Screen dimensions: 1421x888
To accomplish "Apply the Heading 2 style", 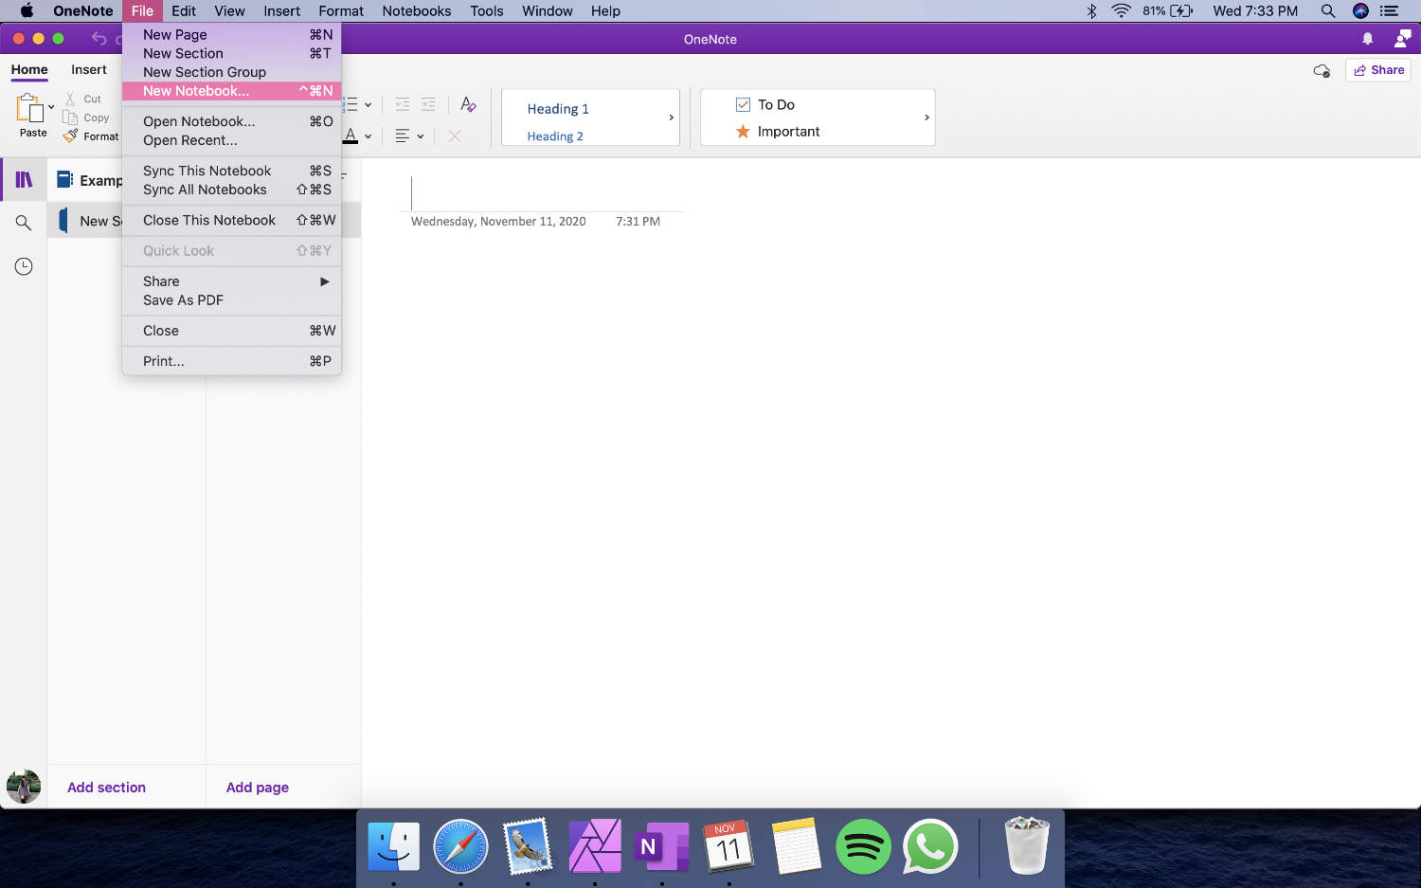I will coord(555,136).
